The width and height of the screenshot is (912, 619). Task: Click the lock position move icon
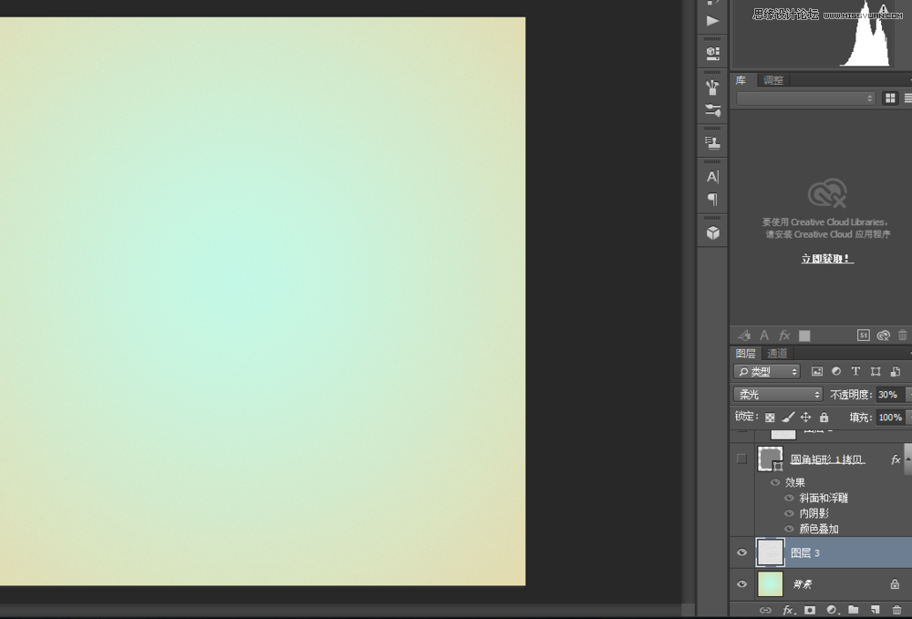[805, 418]
